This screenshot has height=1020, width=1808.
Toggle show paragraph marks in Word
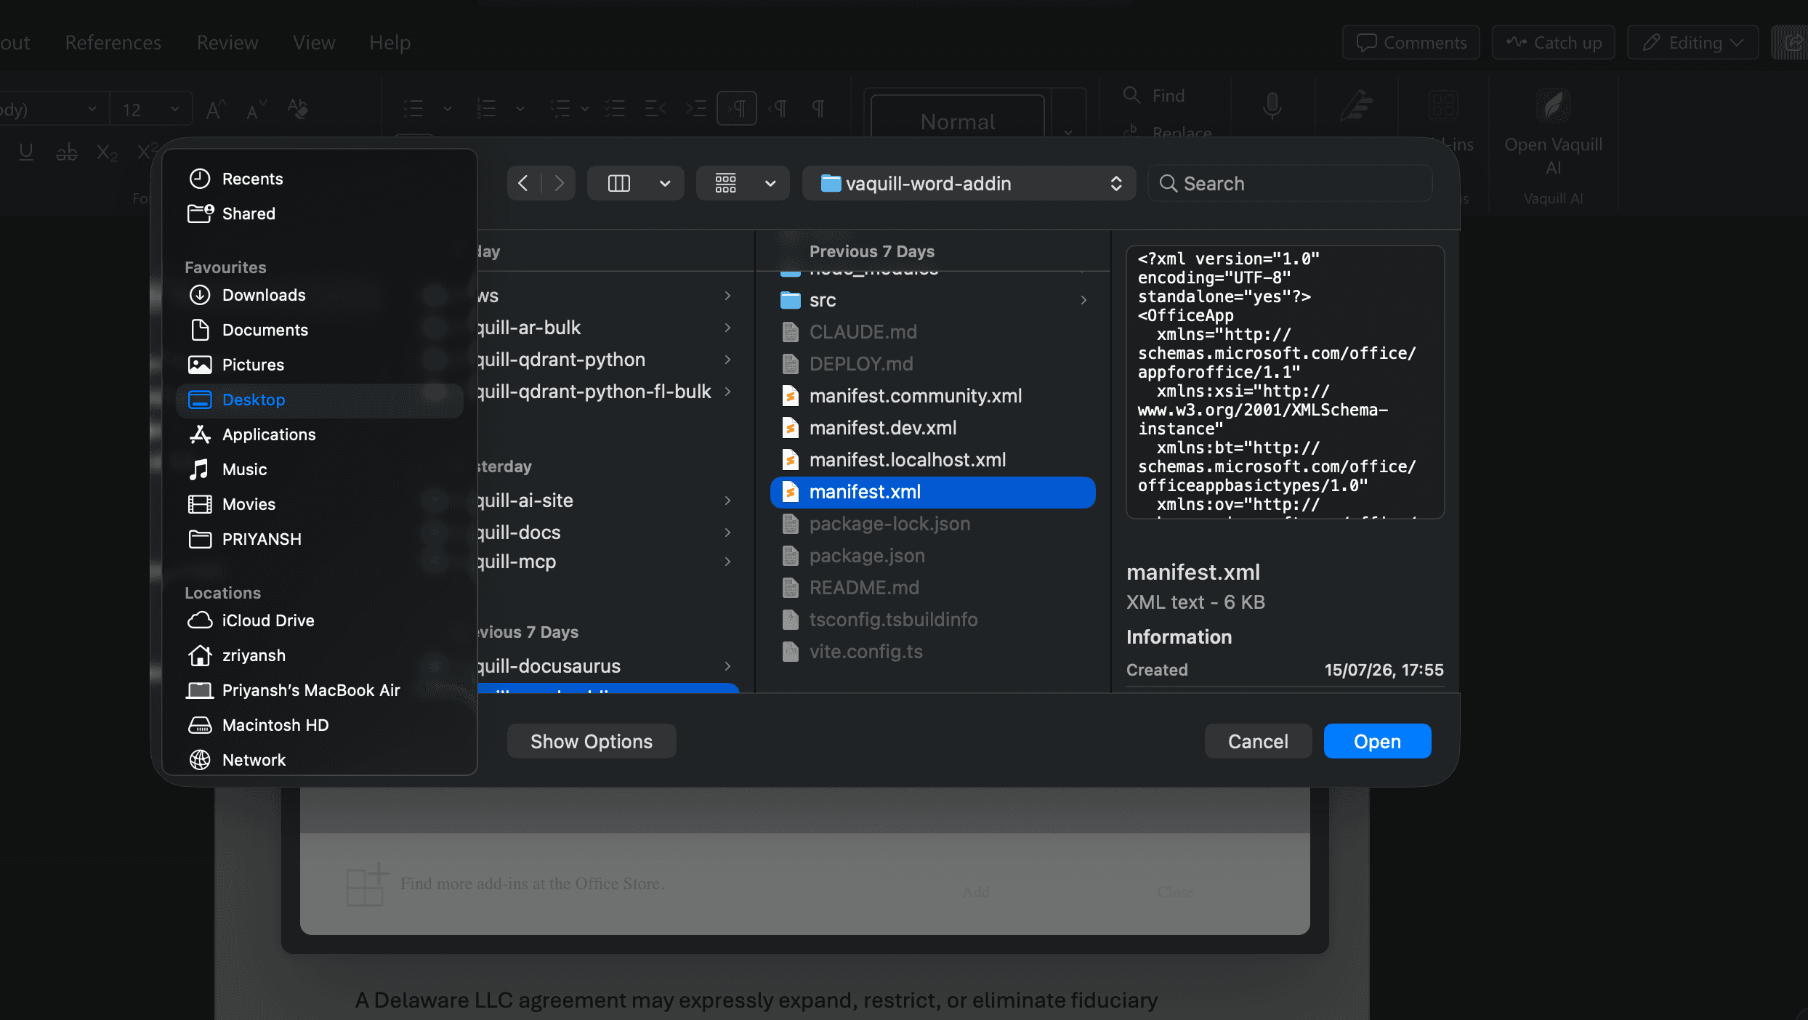(x=818, y=109)
